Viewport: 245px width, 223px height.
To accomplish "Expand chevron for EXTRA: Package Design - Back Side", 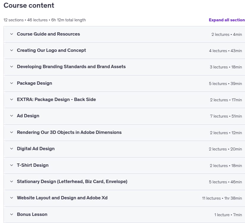I will (x=12, y=100).
